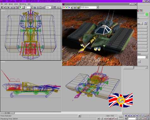Click the Go to End playback button
This screenshot has width=150, height=120.
point(137,116)
